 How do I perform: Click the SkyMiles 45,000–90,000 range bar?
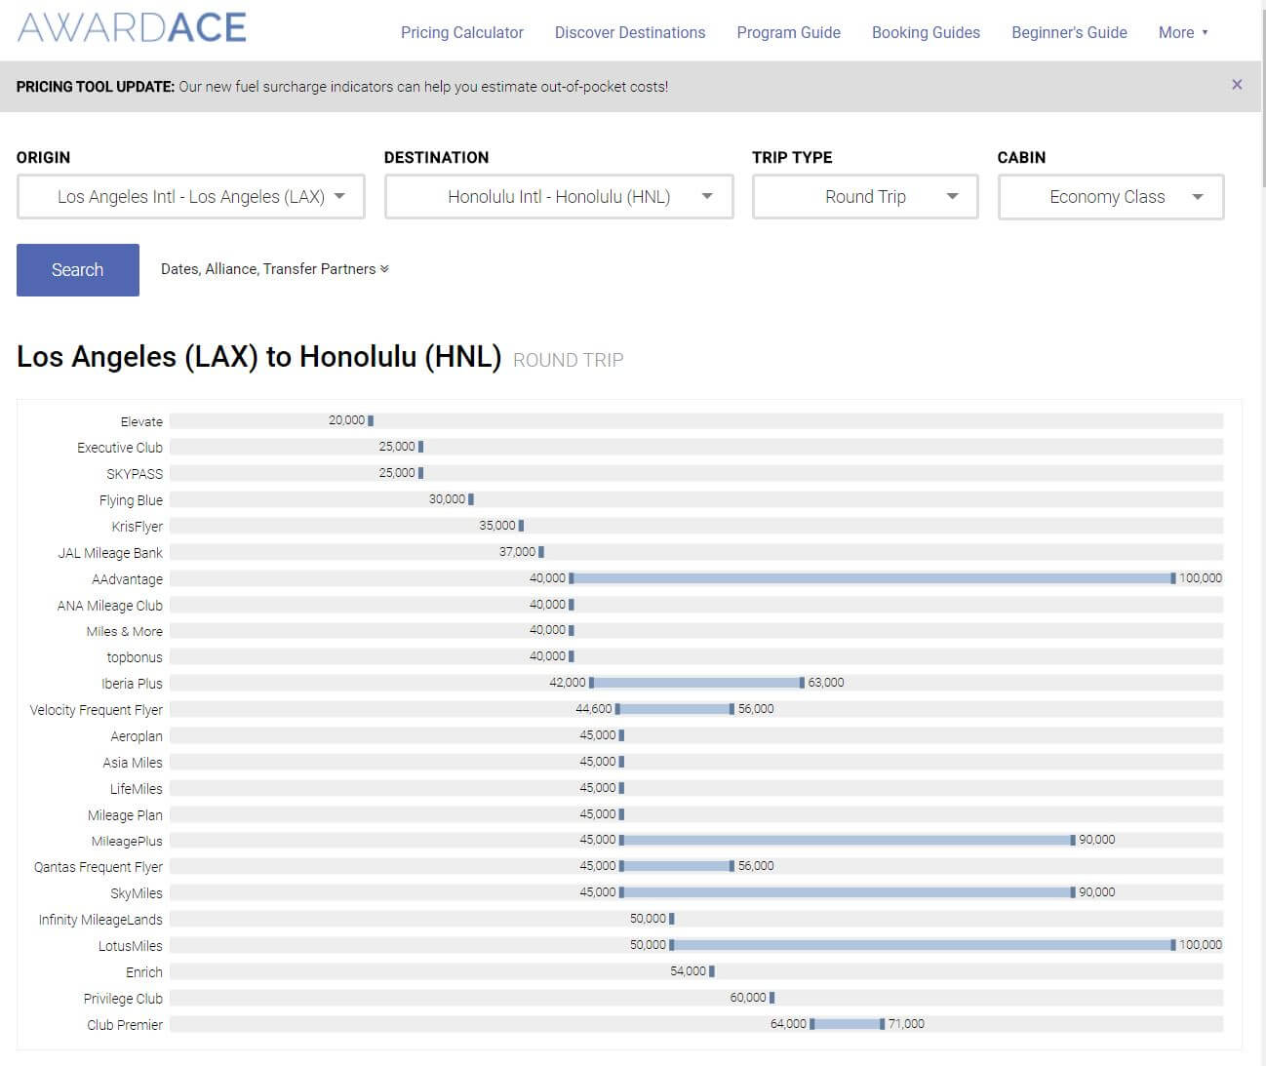(x=847, y=892)
